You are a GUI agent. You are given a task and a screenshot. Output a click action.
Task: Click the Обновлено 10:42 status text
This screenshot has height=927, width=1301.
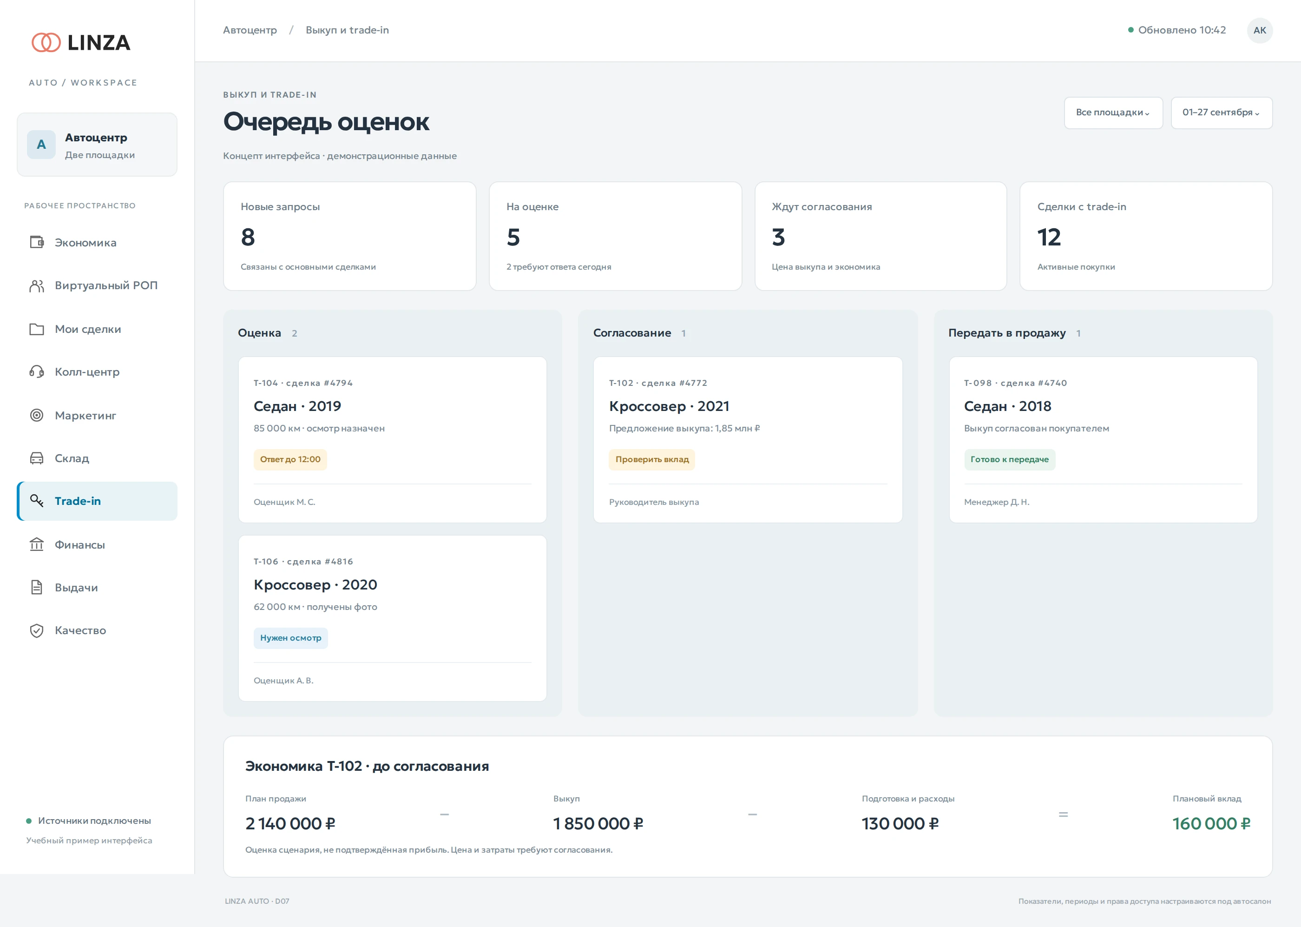point(1182,30)
